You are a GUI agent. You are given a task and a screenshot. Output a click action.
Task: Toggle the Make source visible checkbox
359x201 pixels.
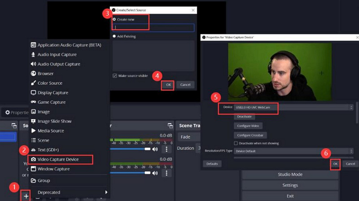[x=115, y=75]
